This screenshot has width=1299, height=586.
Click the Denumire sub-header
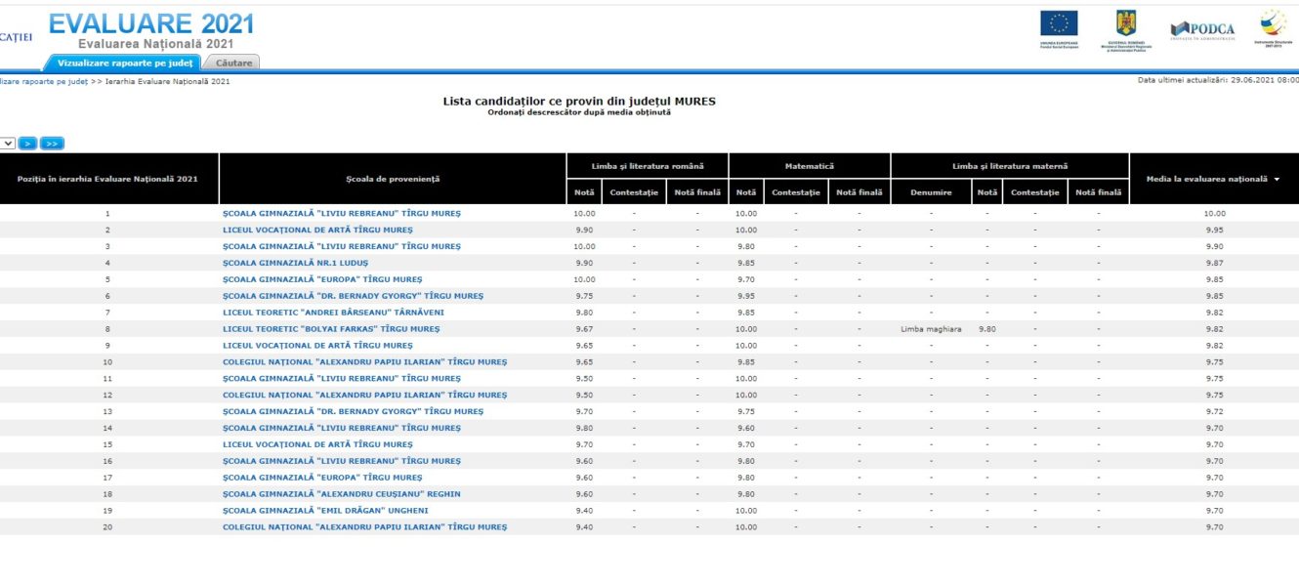tap(931, 192)
